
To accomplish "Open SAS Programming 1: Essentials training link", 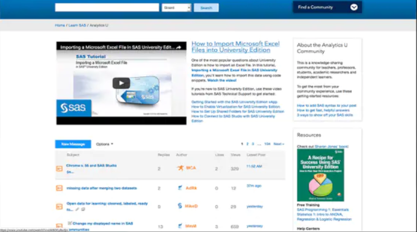I will click(x=323, y=210).
